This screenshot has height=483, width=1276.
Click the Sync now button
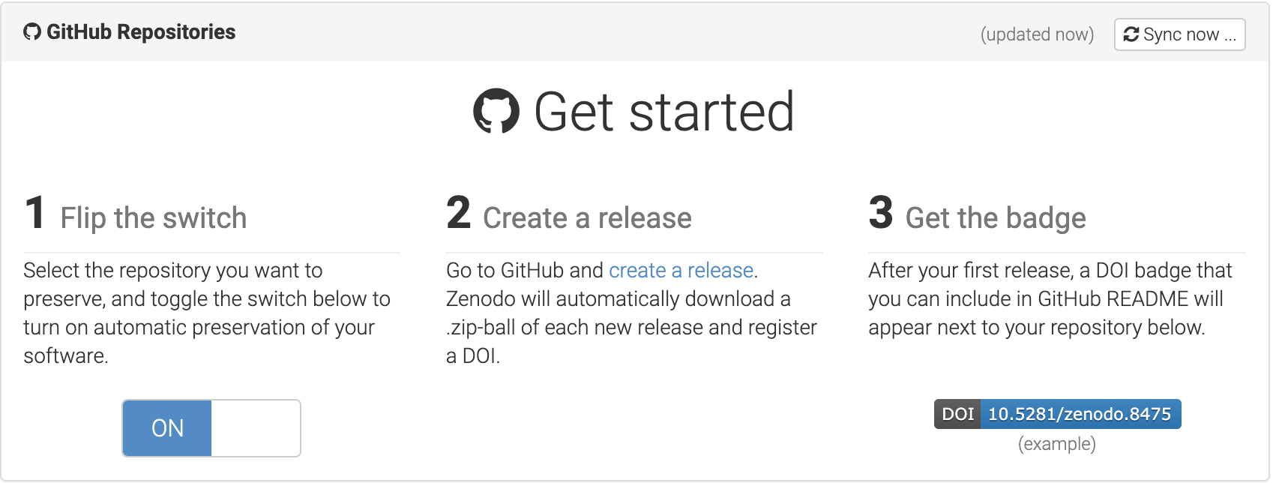(x=1179, y=34)
